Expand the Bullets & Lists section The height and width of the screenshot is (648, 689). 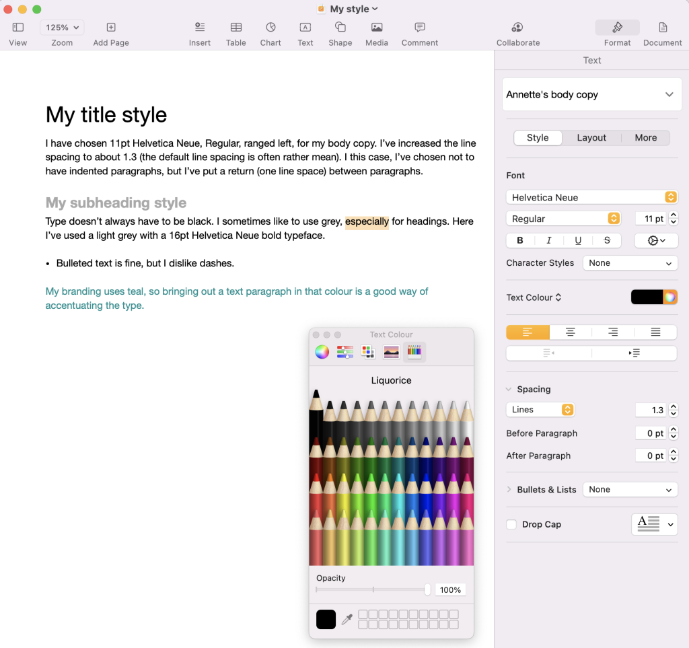pyautogui.click(x=509, y=489)
